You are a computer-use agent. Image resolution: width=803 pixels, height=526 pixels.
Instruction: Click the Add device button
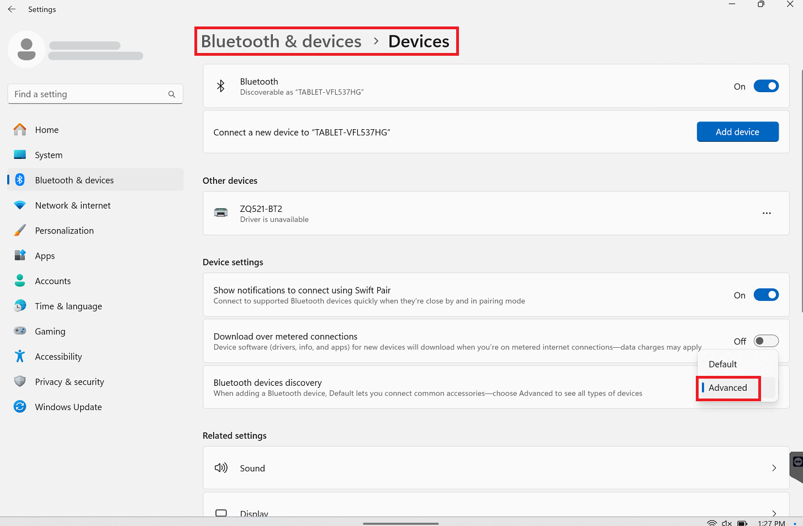point(737,131)
